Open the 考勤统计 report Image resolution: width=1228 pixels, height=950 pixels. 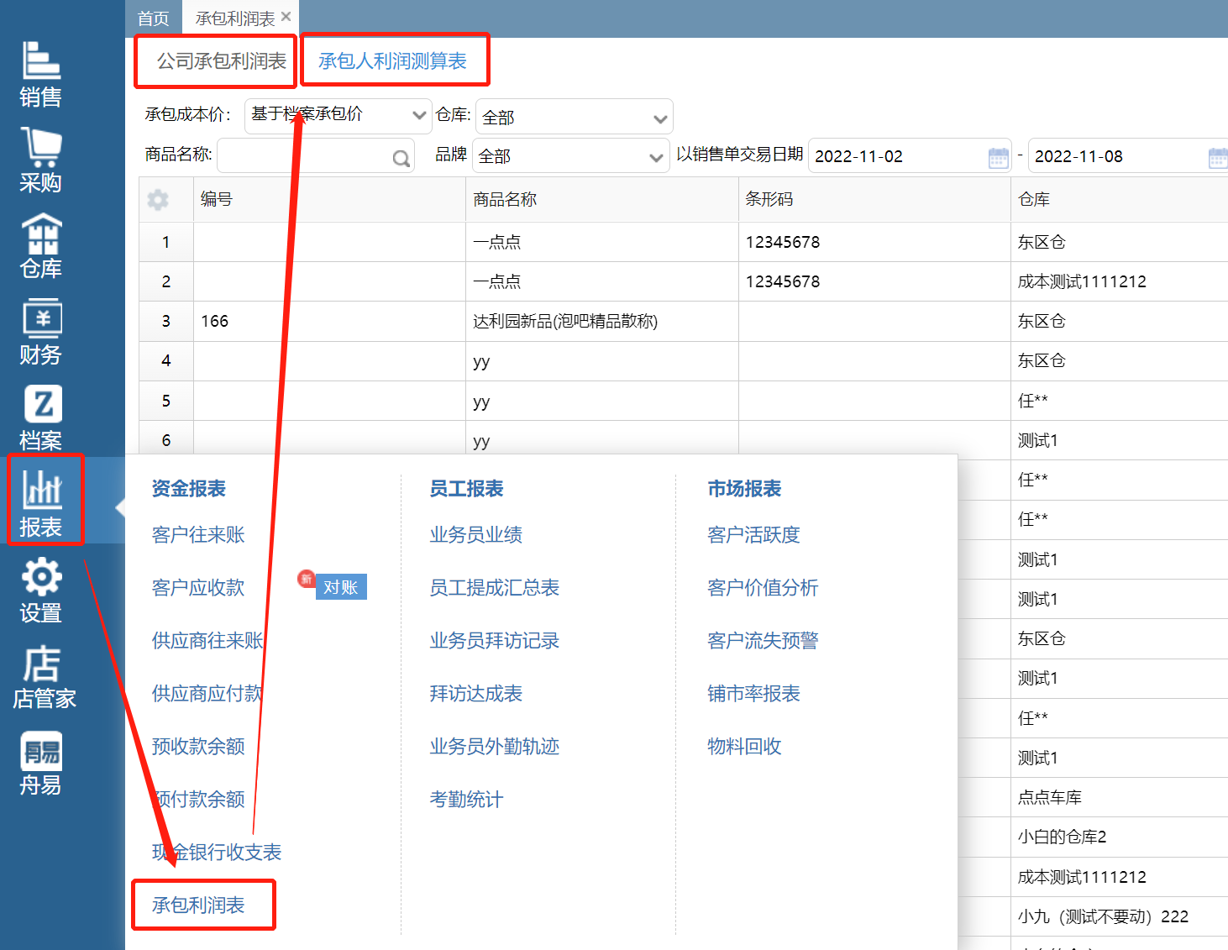[467, 800]
